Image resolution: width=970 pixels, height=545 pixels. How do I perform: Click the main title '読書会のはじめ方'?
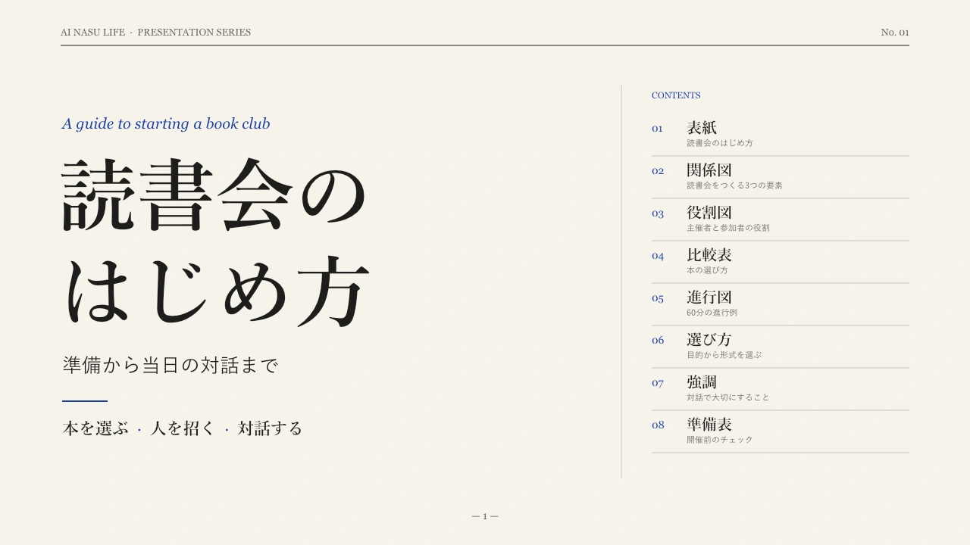pyautogui.click(x=216, y=242)
